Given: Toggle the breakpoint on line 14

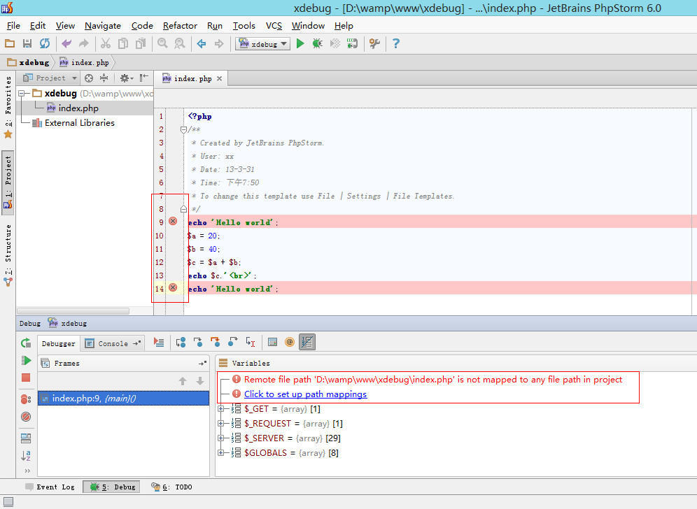Looking at the screenshot, I should click(173, 288).
